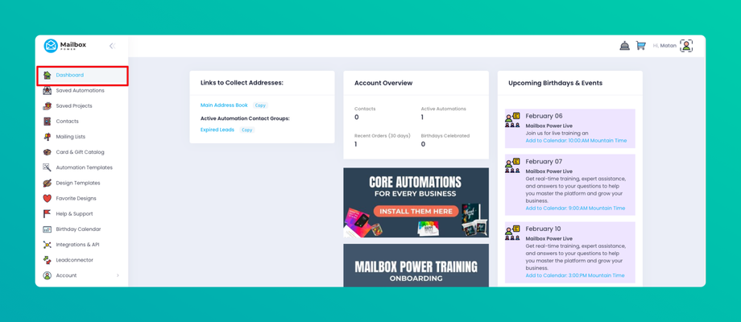Open the shopping cart icon
This screenshot has width=741, height=322.
point(641,46)
